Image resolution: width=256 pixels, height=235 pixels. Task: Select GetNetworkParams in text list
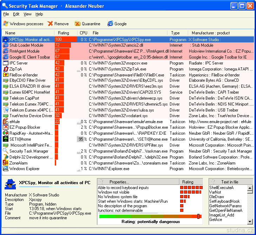225,206
